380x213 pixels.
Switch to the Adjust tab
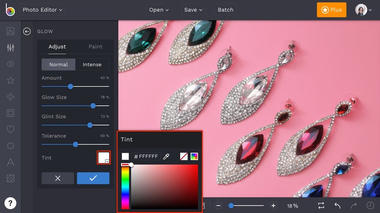tap(57, 47)
